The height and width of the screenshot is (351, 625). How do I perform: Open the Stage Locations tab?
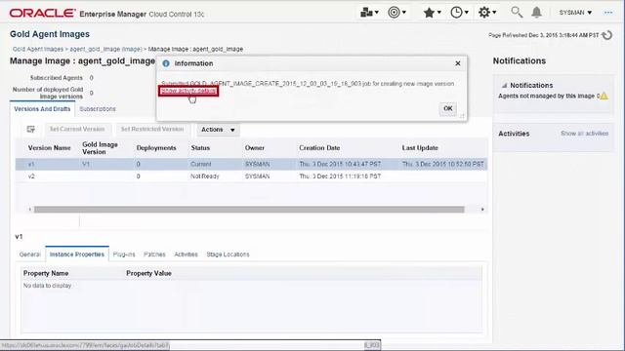(228, 254)
